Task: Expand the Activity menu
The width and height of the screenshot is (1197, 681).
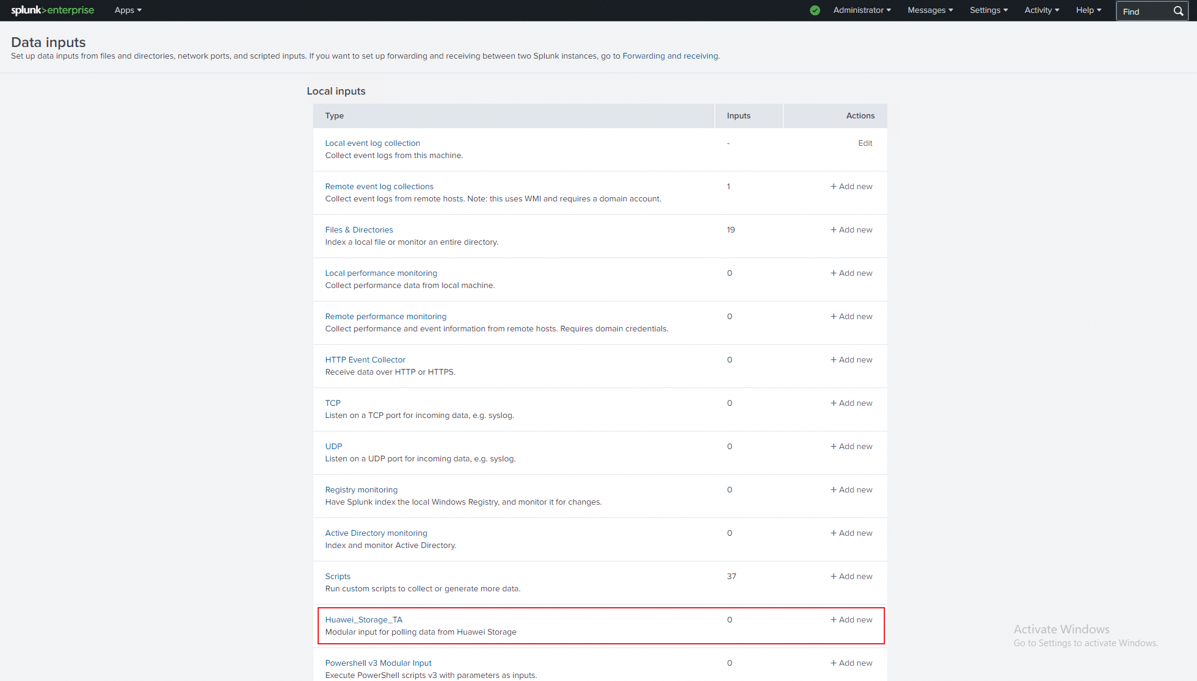Action: coord(1042,10)
